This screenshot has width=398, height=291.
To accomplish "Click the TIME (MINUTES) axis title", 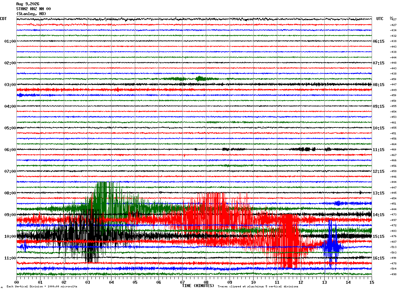I will (x=198, y=286).
